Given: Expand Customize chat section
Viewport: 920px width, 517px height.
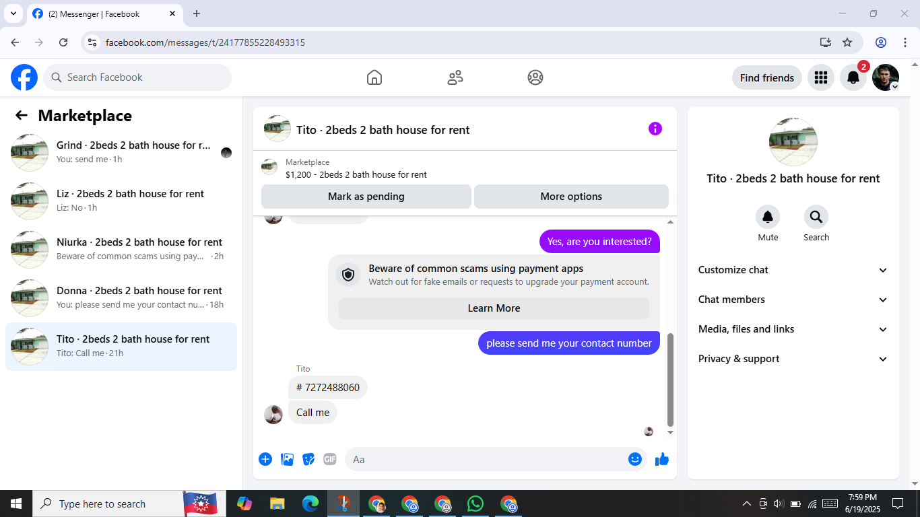Looking at the screenshot, I should (793, 270).
